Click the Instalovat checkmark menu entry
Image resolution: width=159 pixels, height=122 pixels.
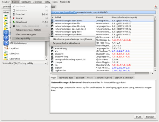point(31,6)
